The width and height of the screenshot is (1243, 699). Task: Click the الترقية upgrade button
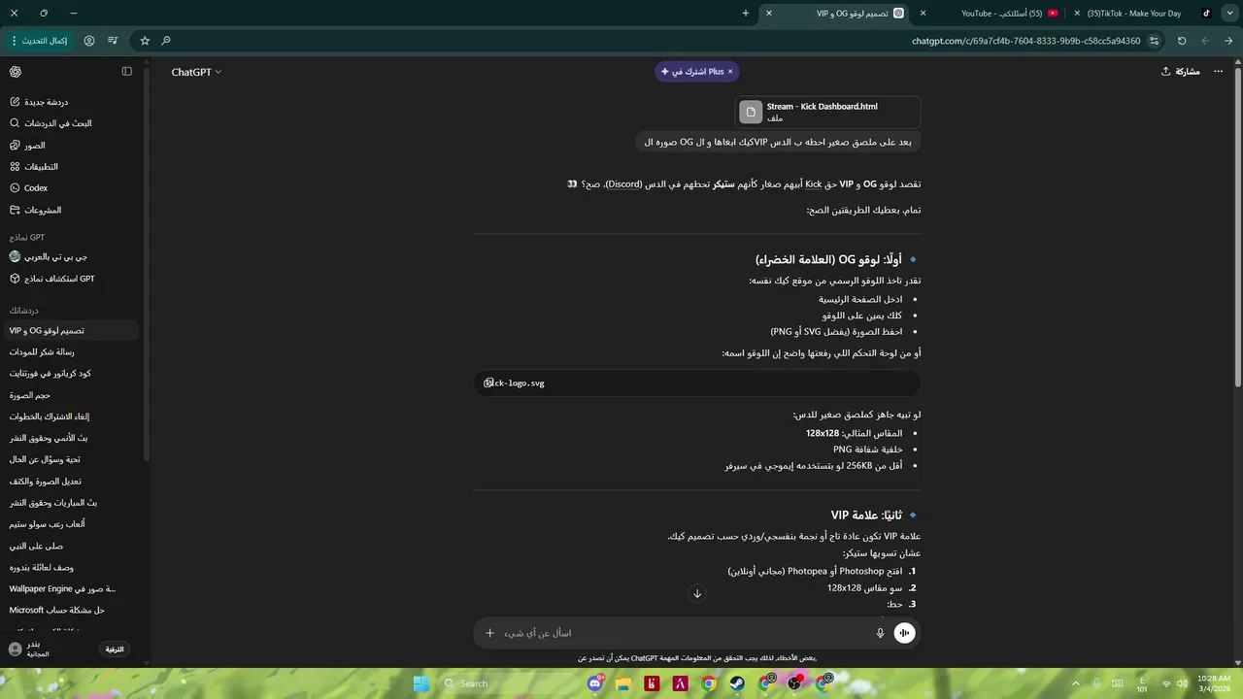115,649
